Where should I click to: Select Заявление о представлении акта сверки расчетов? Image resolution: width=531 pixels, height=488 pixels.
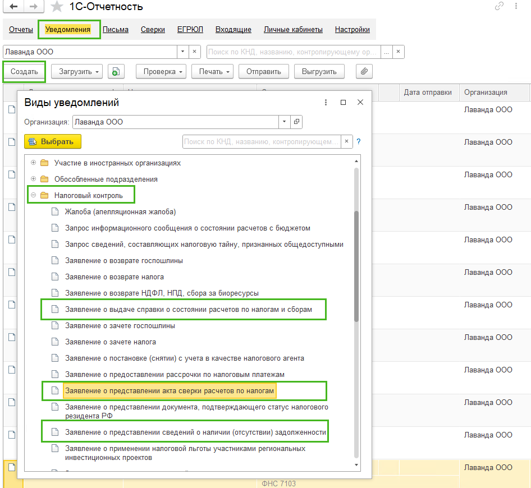tap(170, 390)
